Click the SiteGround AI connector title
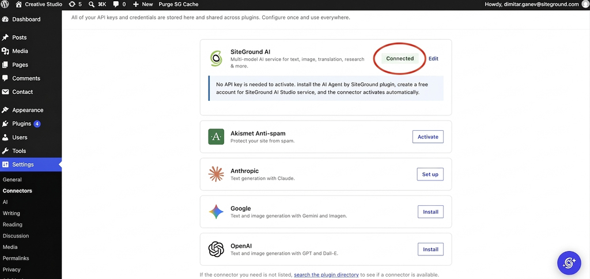Image resolution: width=590 pixels, height=279 pixels. tap(250, 52)
